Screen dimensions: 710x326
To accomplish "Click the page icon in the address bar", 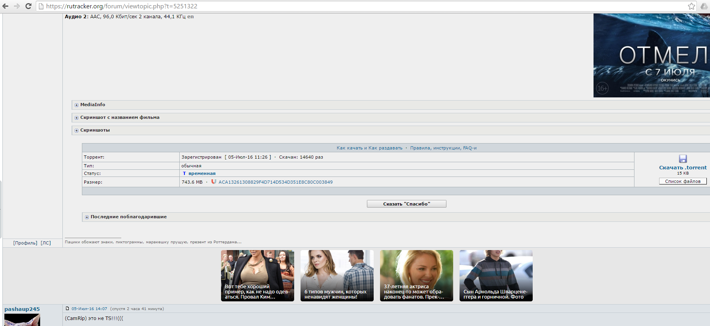I will click(41, 6).
